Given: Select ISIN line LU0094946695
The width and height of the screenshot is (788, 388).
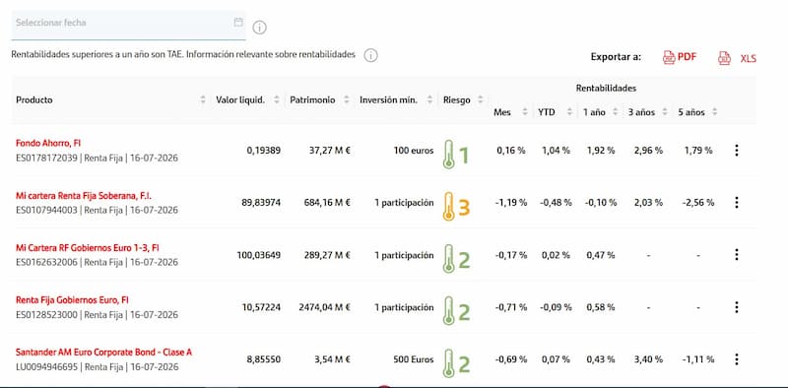Looking at the screenshot, I should click(x=97, y=367).
